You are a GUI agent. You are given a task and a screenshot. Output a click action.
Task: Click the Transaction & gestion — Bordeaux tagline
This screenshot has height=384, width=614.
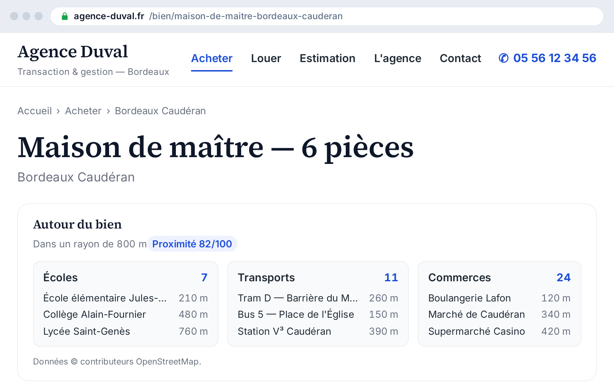[93, 72]
